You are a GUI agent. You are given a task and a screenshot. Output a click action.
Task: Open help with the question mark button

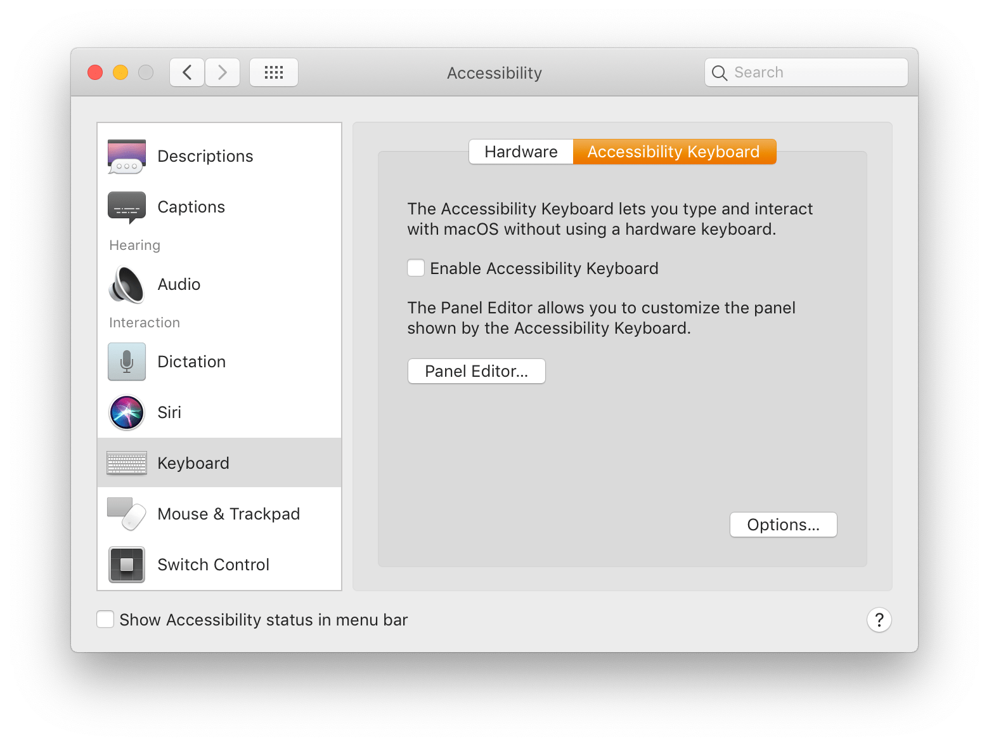click(879, 620)
